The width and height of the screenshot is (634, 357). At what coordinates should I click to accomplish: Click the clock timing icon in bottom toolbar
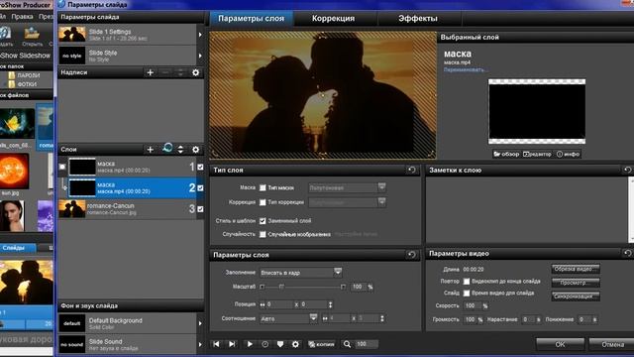tap(264, 344)
